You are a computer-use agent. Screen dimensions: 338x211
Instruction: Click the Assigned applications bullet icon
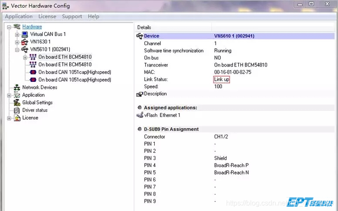(140, 107)
